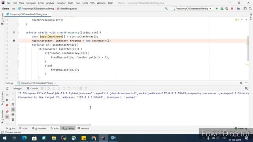Open the VCS menu
The height and width of the screenshot is (142, 253).
click(x=92, y=3)
